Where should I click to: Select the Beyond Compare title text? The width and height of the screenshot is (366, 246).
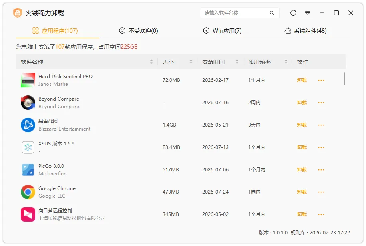point(59,99)
